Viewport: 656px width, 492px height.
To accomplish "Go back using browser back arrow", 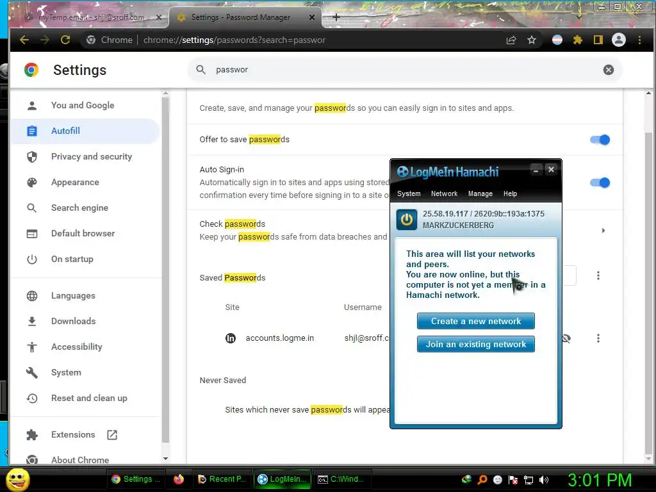I will click(x=24, y=40).
